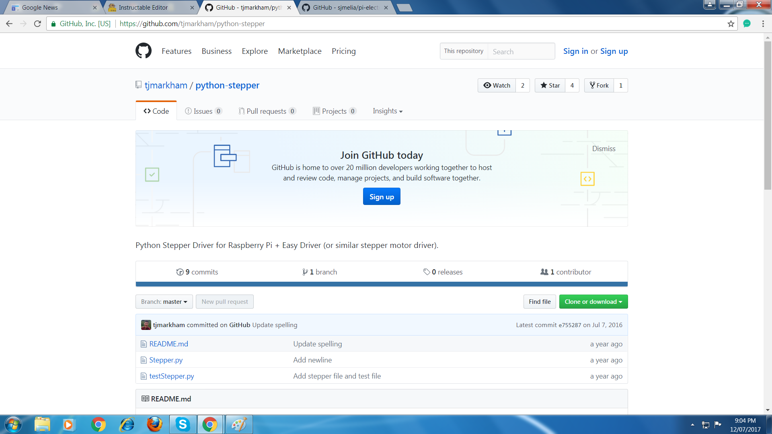Open Internet Explorer from the taskbar
The image size is (772, 434).
[x=127, y=424]
